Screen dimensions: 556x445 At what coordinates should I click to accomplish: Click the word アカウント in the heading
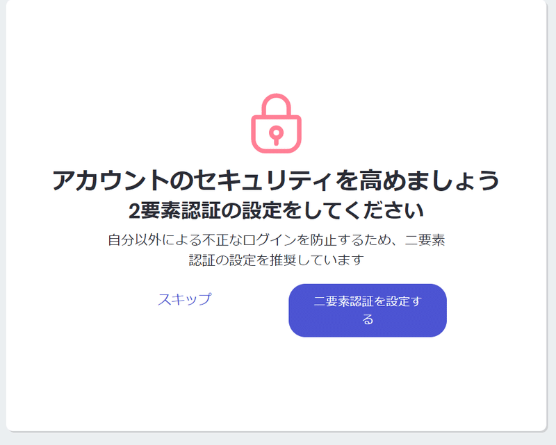pyautogui.click(x=111, y=180)
